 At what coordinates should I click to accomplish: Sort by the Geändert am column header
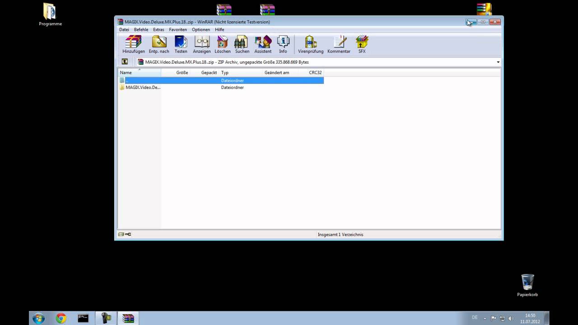280,72
